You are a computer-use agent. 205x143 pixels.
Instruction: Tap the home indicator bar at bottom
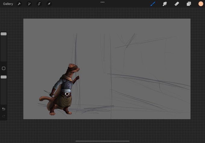(102, 141)
